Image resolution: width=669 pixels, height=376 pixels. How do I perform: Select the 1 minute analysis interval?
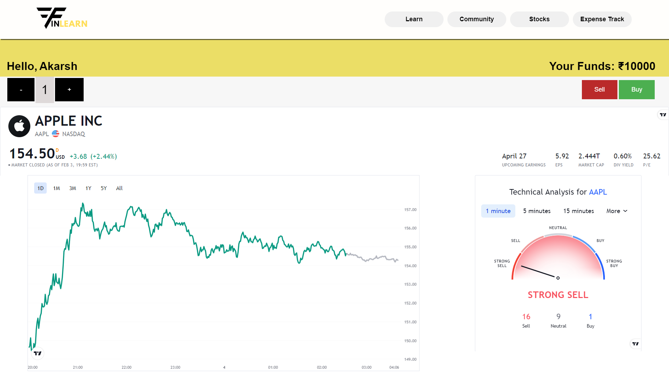(x=498, y=211)
